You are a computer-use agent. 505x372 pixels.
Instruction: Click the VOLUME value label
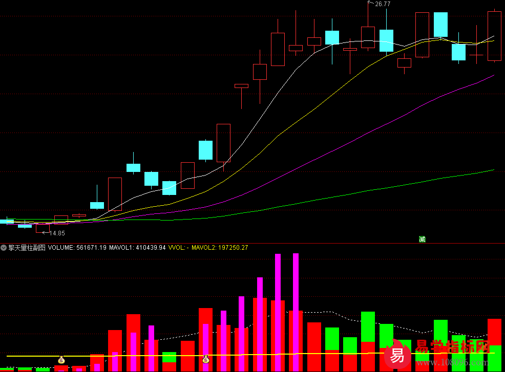pyautogui.click(x=77, y=248)
